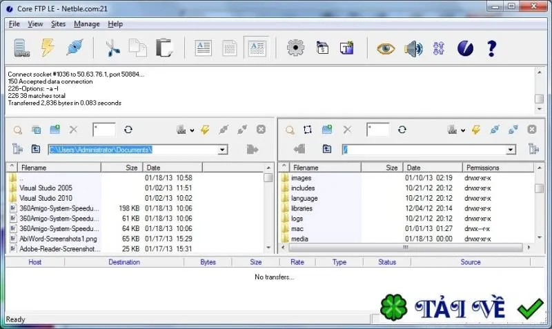Screen dimensions: 552x329
Task: Click the transfer arrows up-down icon
Action: tap(439, 48)
